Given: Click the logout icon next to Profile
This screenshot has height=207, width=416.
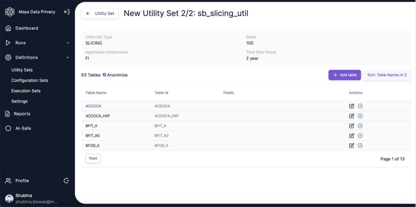Looking at the screenshot, I should point(66,181).
